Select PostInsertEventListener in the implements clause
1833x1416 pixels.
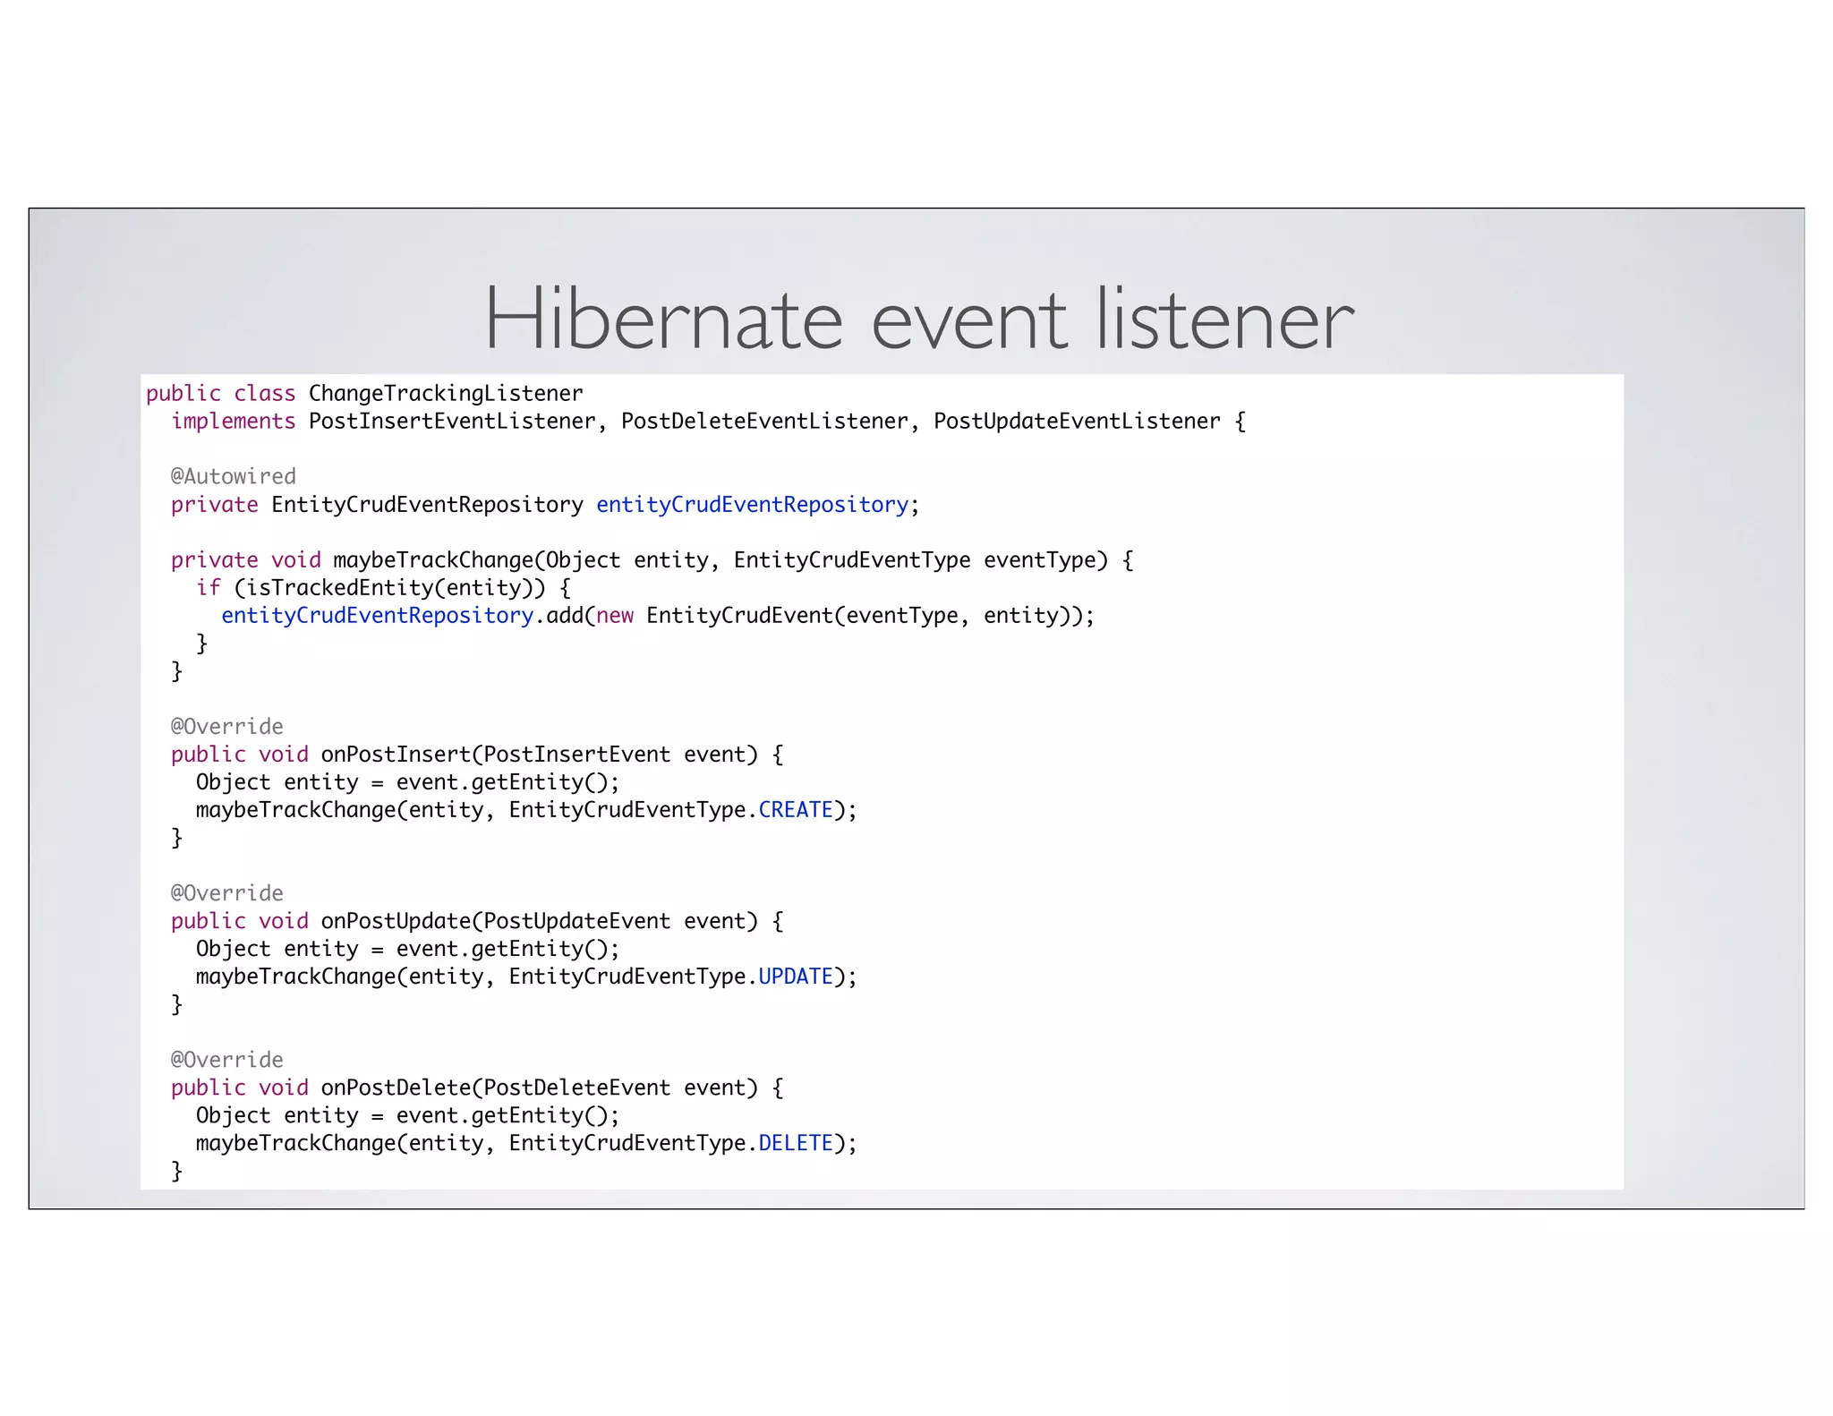coord(452,422)
